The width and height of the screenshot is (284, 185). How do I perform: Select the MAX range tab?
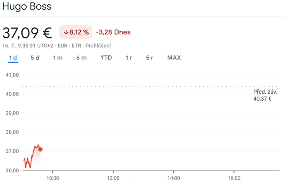click(x=174, y=58)
